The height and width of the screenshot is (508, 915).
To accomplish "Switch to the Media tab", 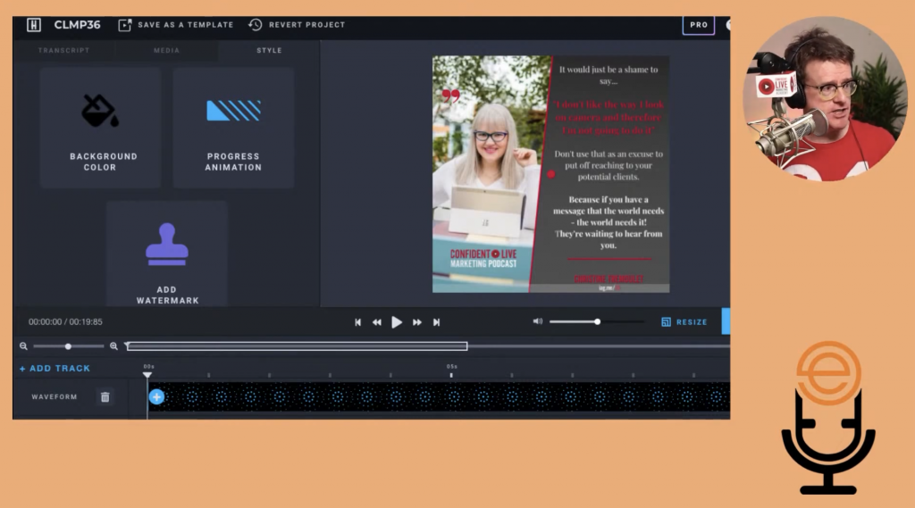I will [166, 50].
